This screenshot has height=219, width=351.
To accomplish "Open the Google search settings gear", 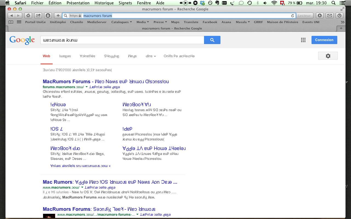I will click(x=328, y=56).
